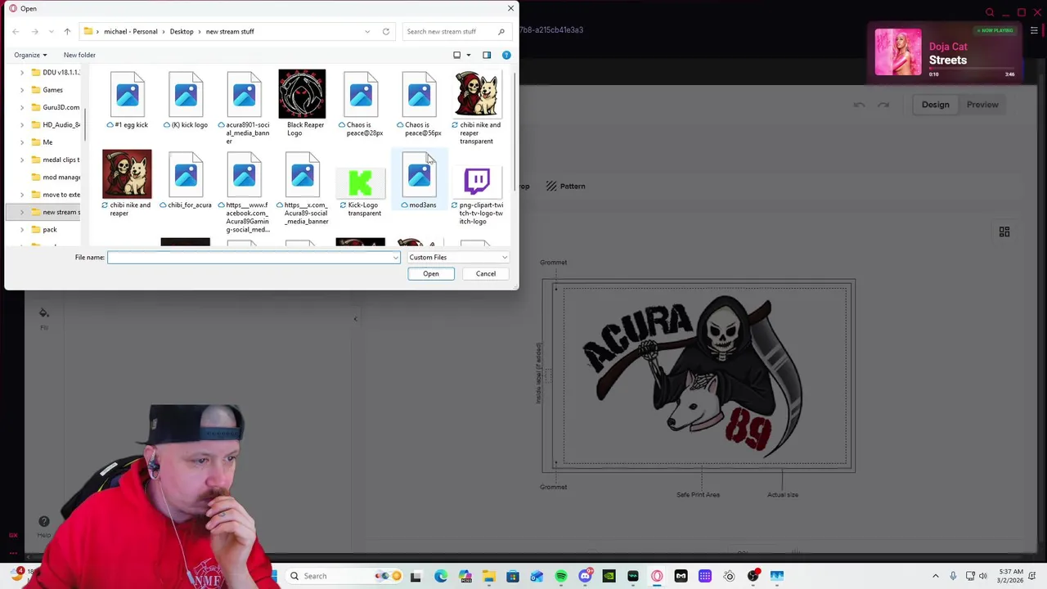This screenshot has height=589, width=1047.
Task: Select the Fill tool in editor sidebar
Action: (x=44, y=317)
